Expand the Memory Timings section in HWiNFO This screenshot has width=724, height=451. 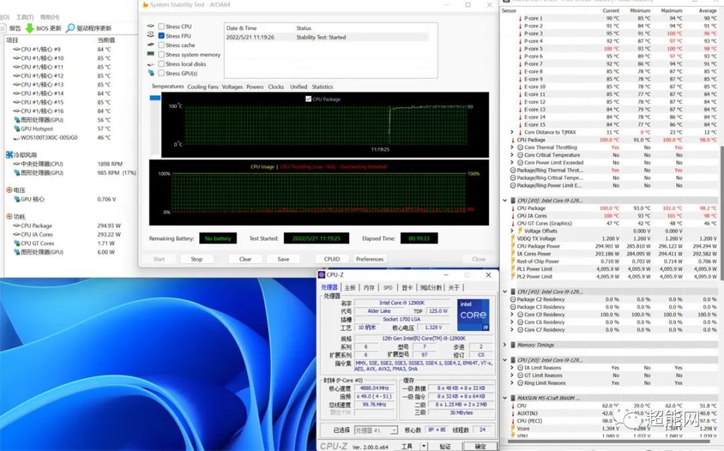tap(505, 345)
